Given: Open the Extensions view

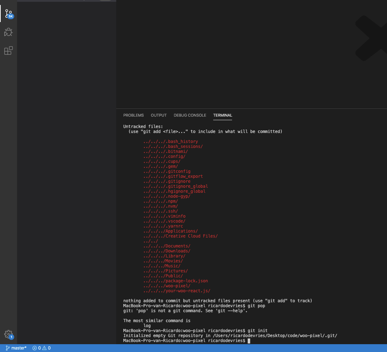Looking at the screenshot, I should (8, 50).
